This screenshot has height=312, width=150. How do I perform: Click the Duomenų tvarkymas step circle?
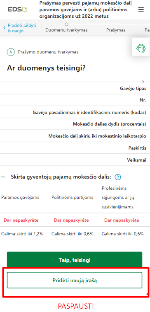[66, 24]
